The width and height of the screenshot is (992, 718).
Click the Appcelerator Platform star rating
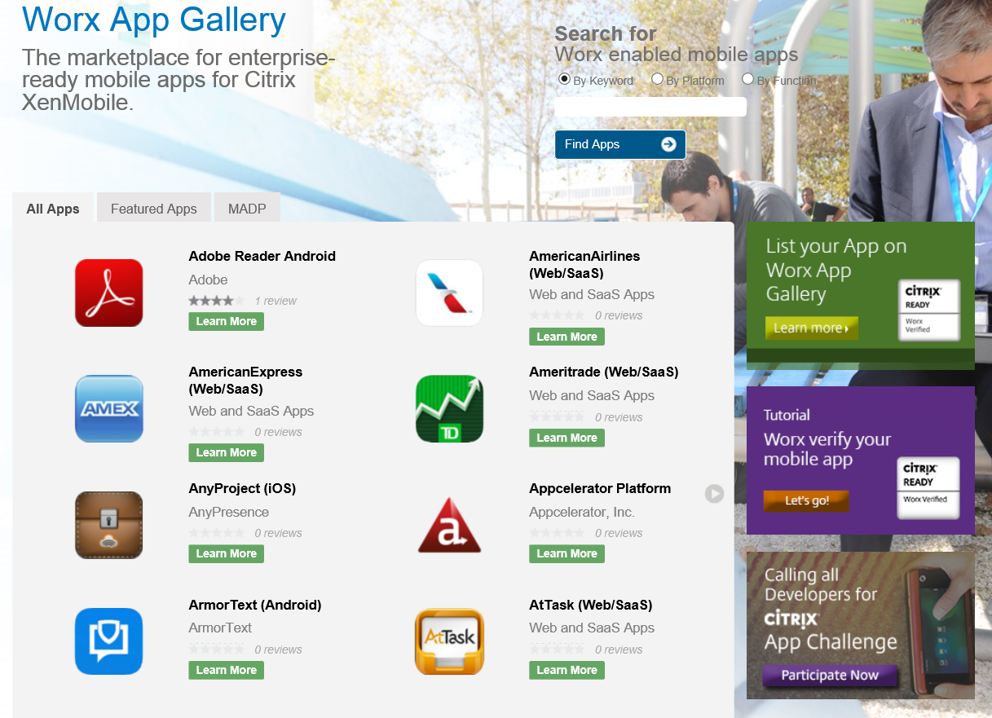557,533
